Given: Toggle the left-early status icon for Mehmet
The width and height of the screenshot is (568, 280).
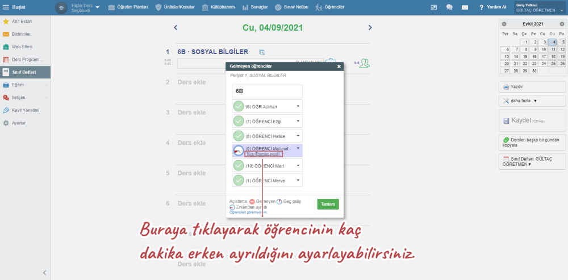Looking at the screenshot, I should point(239,151).
